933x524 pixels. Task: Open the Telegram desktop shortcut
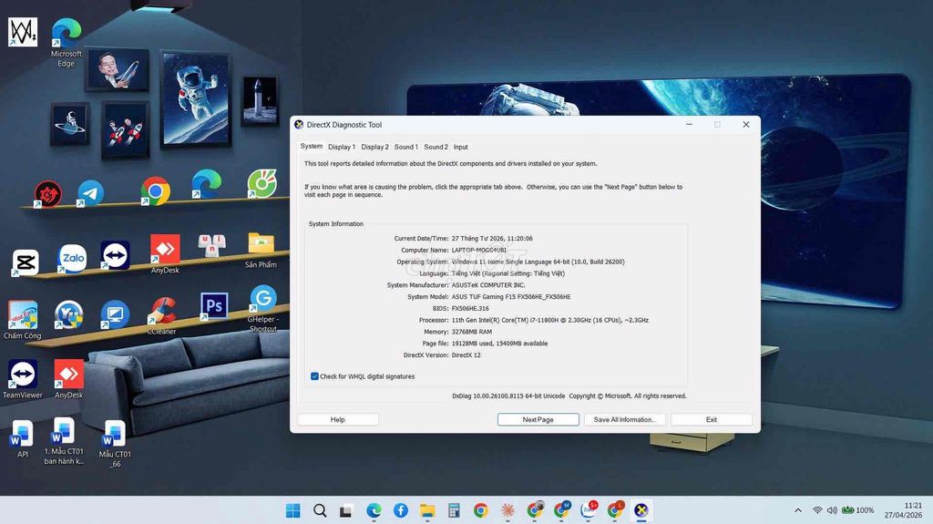coord(90,193)
